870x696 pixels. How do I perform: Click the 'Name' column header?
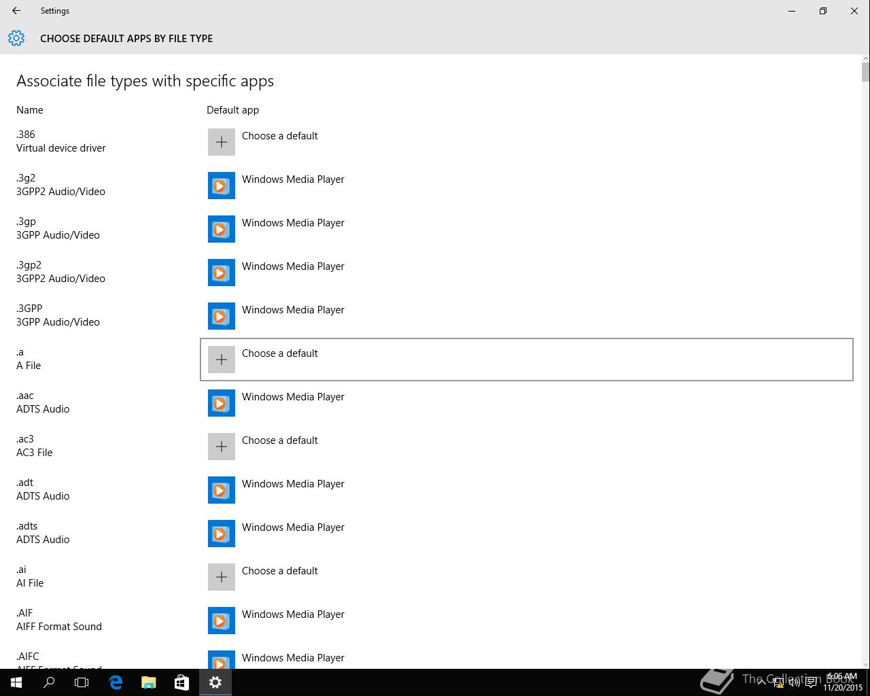click(30, 110)
